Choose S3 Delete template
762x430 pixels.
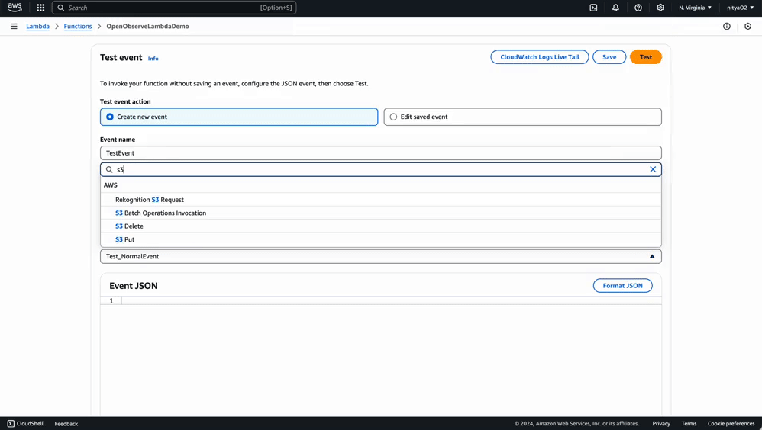380,226
